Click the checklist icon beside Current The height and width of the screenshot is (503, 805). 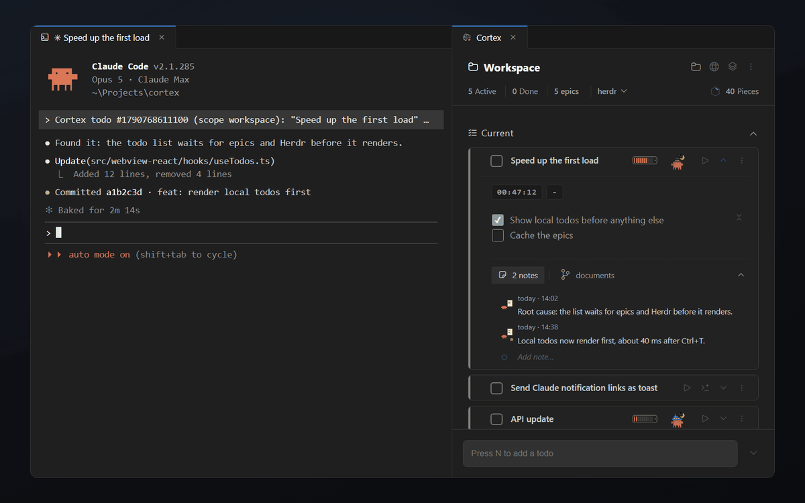point(473,133)
